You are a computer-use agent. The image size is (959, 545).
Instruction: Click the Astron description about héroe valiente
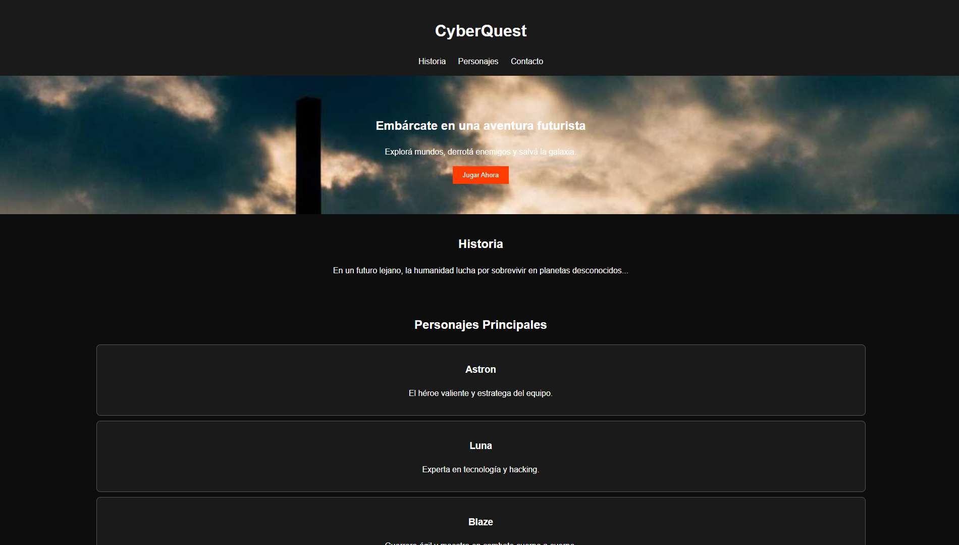click(x=481, y=393)
